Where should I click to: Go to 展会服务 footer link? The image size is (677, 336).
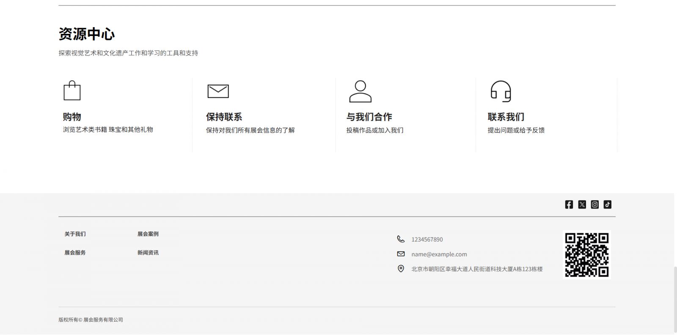[75, 253]
